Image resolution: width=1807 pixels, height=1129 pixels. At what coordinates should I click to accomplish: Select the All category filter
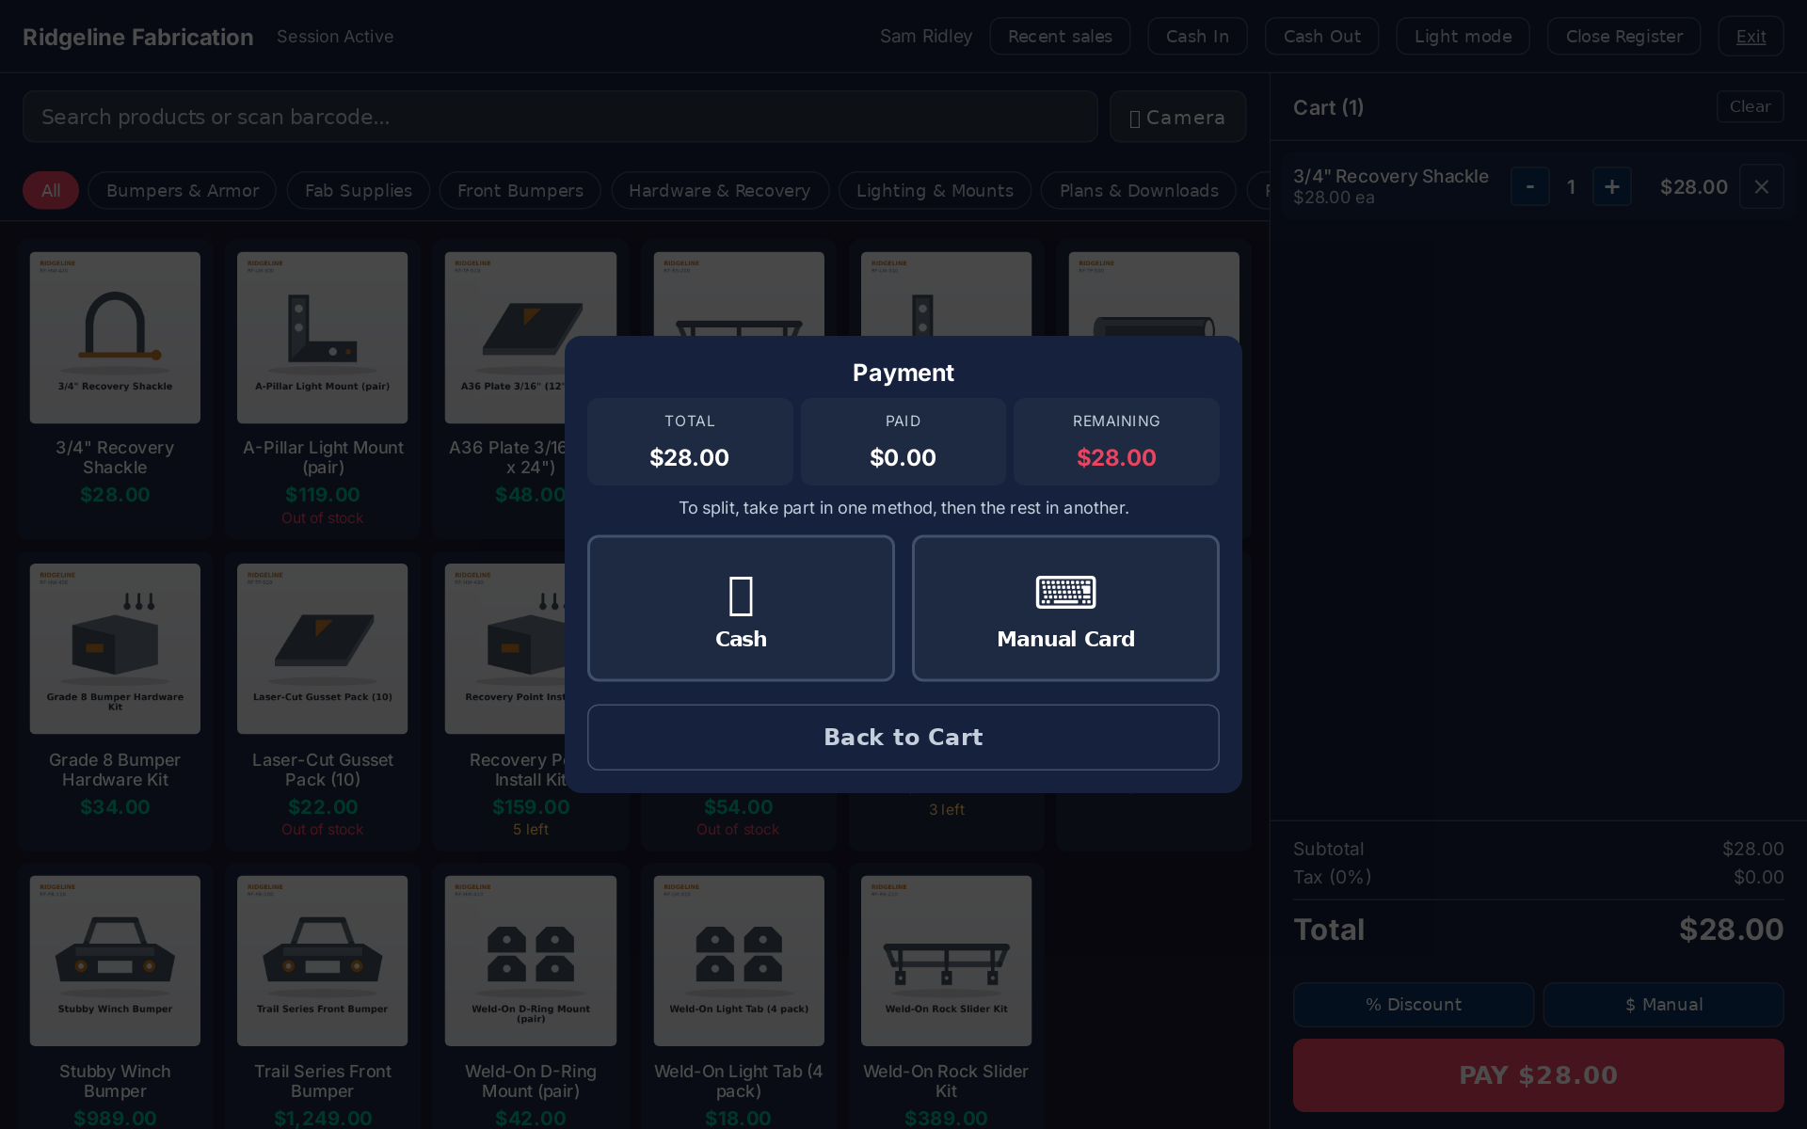point(51,191)
